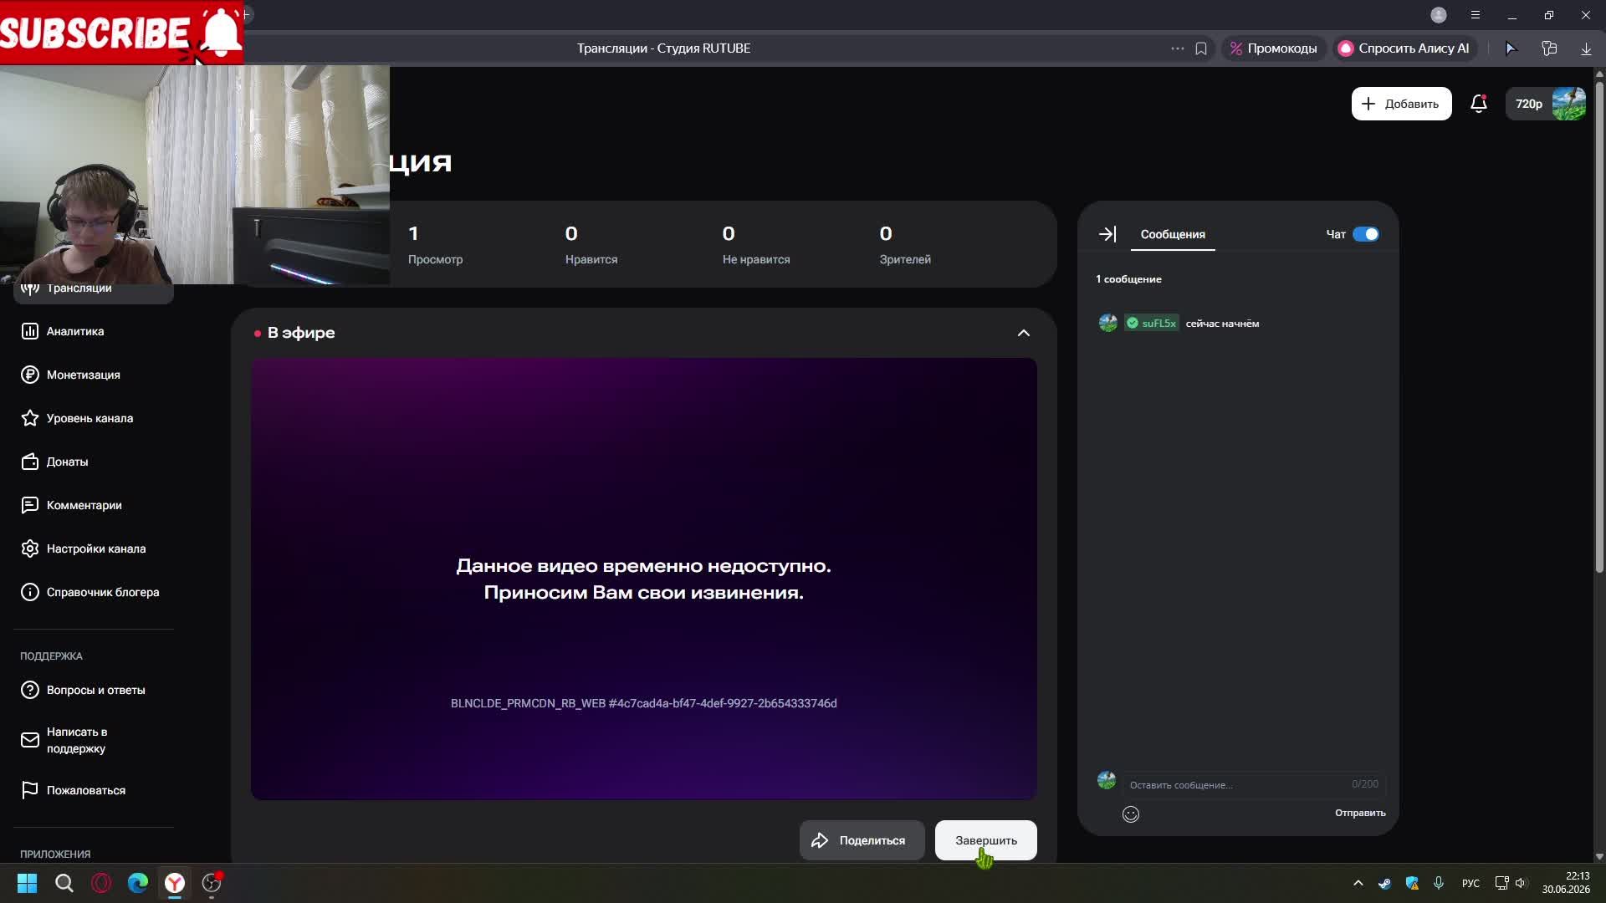
Task: Show hidden system tray icons
Action: (1358, 883)
